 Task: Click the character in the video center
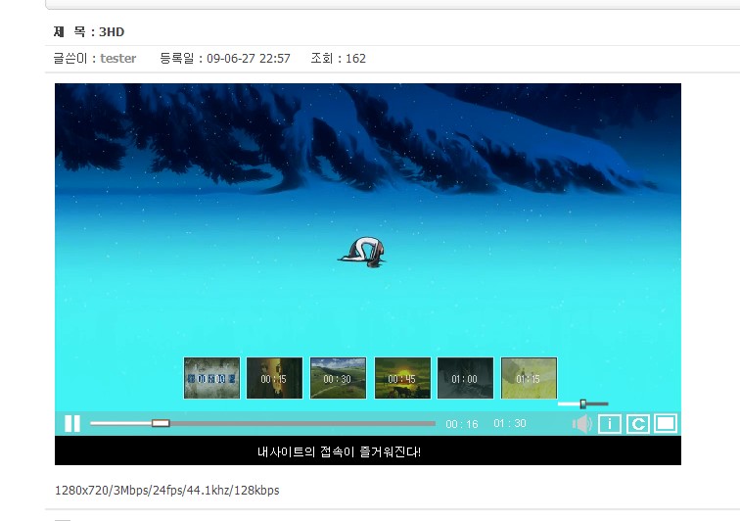[366, 252]
